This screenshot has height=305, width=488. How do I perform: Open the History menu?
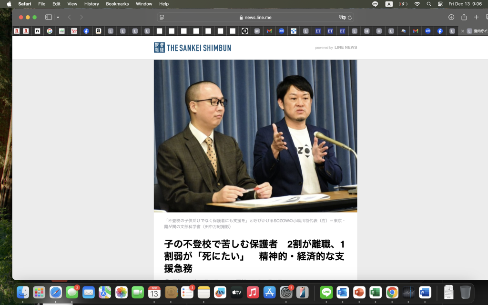pyautogui.click(x=91, y=4)
